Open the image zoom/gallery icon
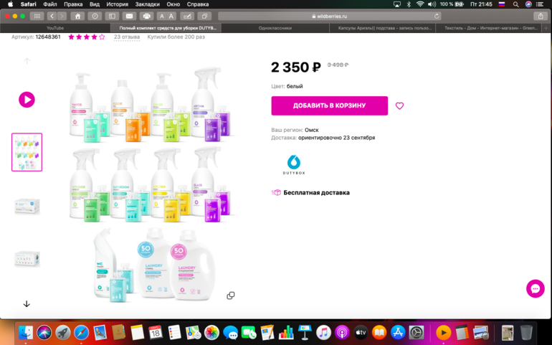This screenshot has width=552, height=345. (231, 296)
